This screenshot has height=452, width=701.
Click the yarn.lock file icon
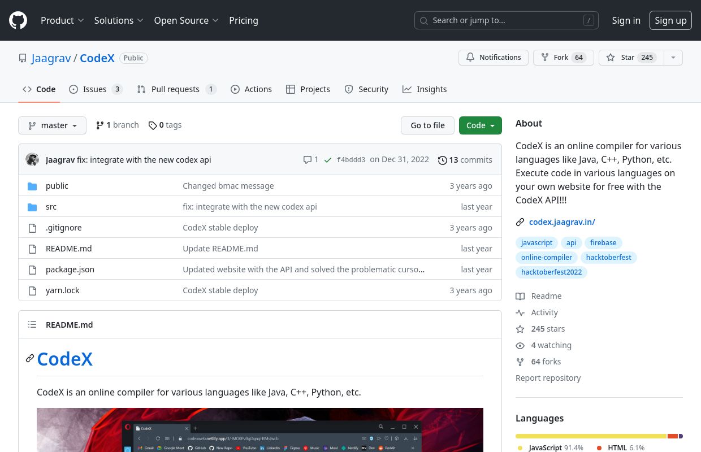[x=32, y=290]
